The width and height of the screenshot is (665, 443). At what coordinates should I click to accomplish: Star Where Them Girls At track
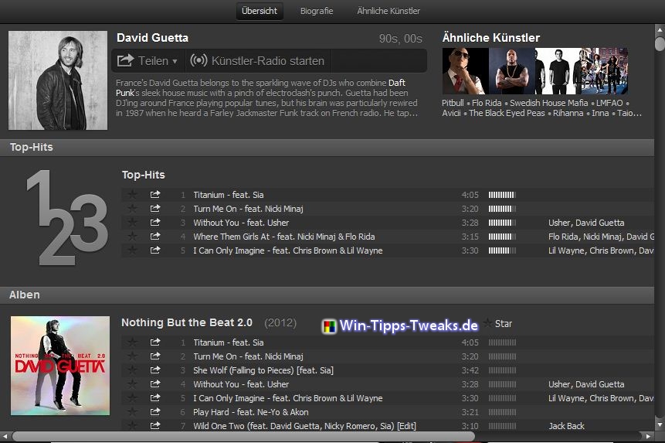tap(132, 237)
